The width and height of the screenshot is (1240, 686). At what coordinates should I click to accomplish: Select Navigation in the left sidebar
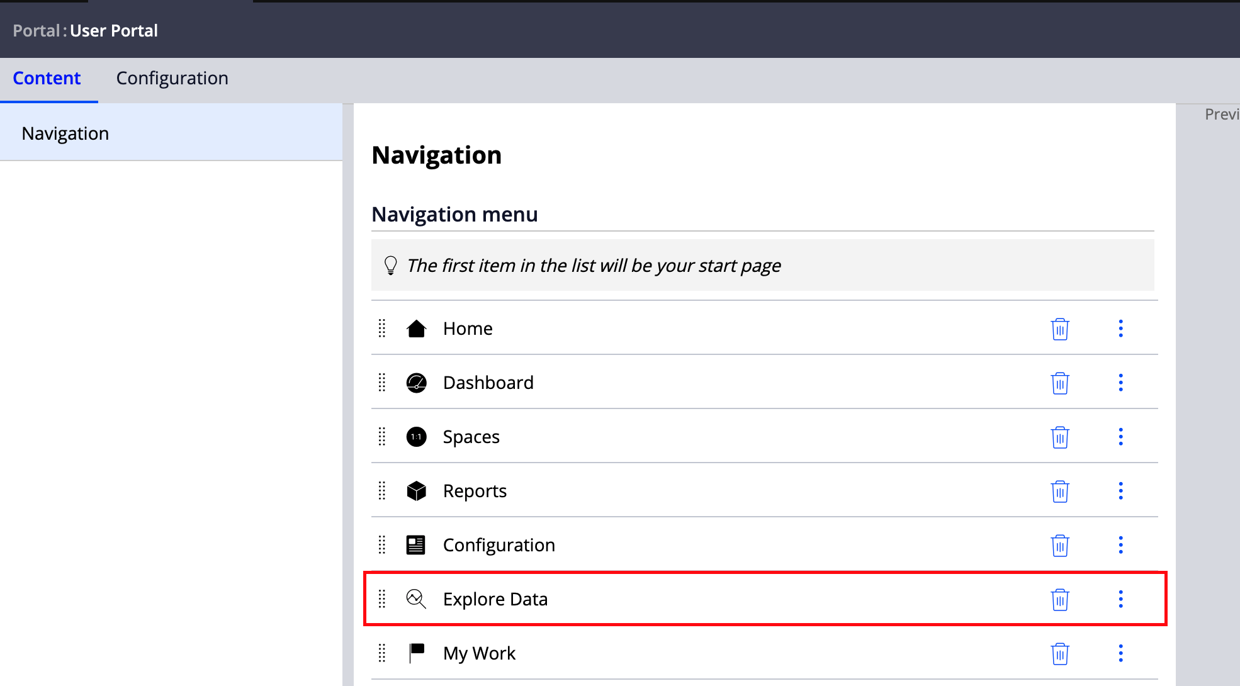pyautogui.click(x=171, y=133)
